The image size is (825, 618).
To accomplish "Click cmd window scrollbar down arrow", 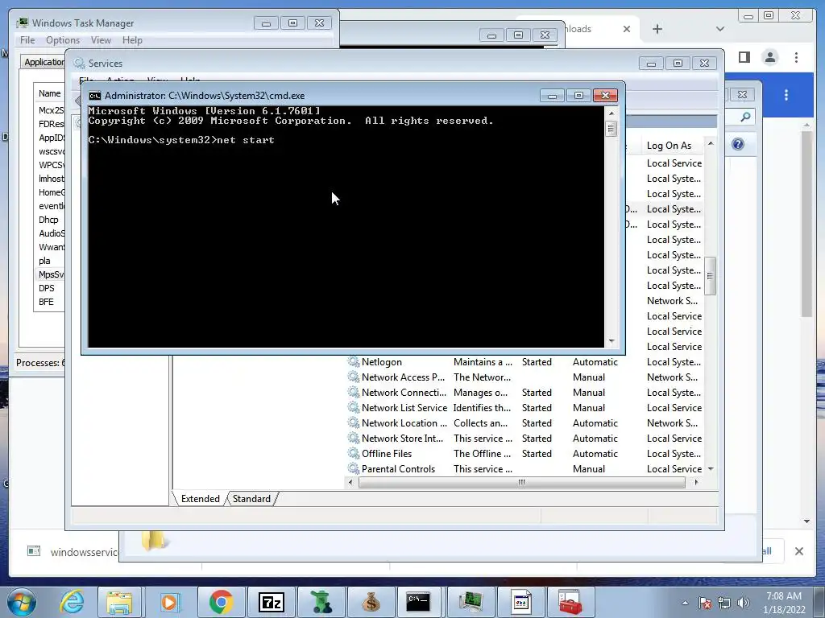I will (611, 341).
